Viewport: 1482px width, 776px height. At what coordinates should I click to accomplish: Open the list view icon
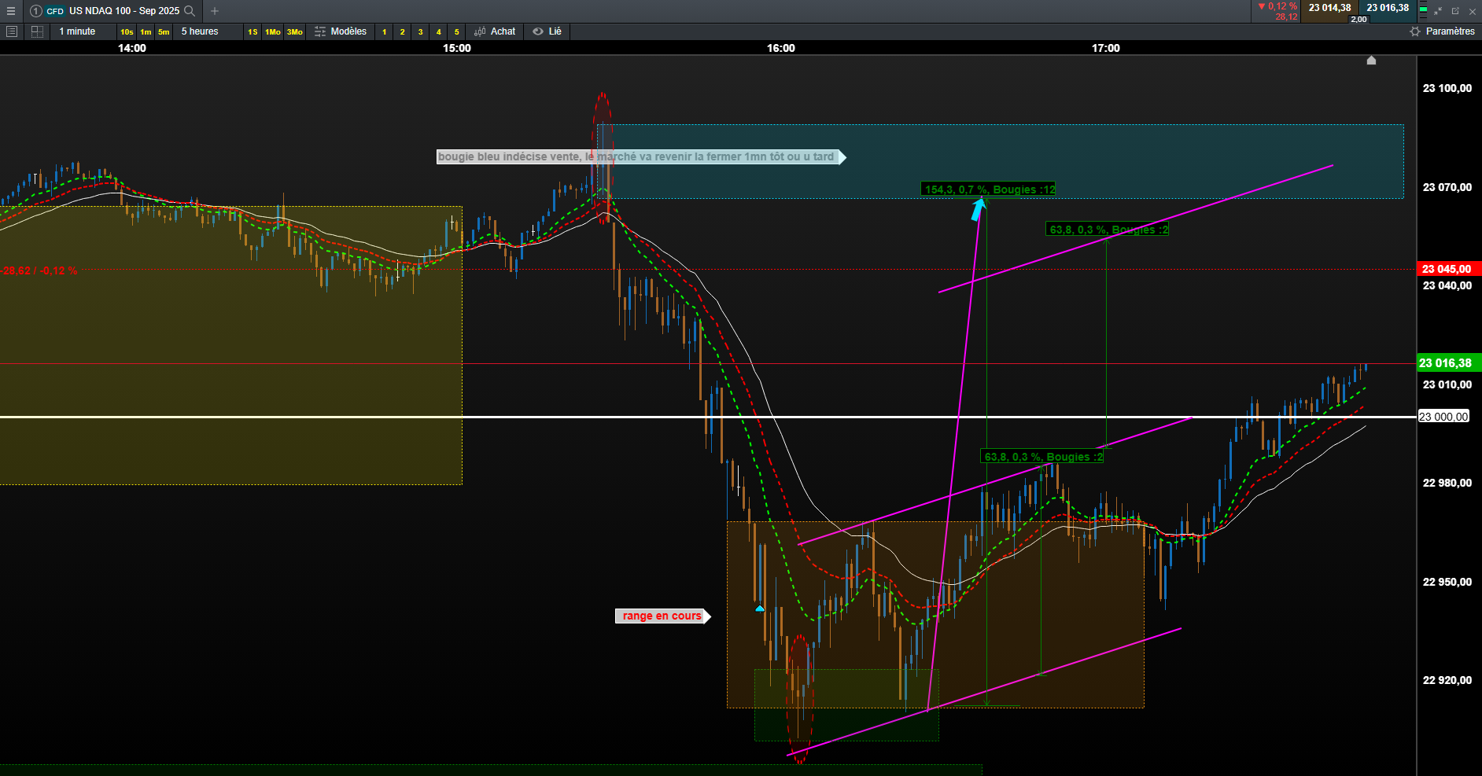11,31
